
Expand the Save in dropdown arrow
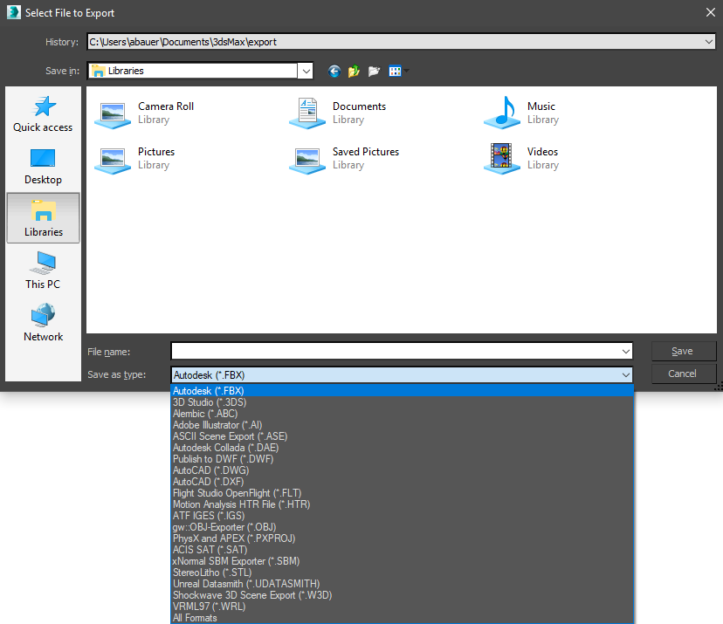pyautogui.click(x=306, y=71)
